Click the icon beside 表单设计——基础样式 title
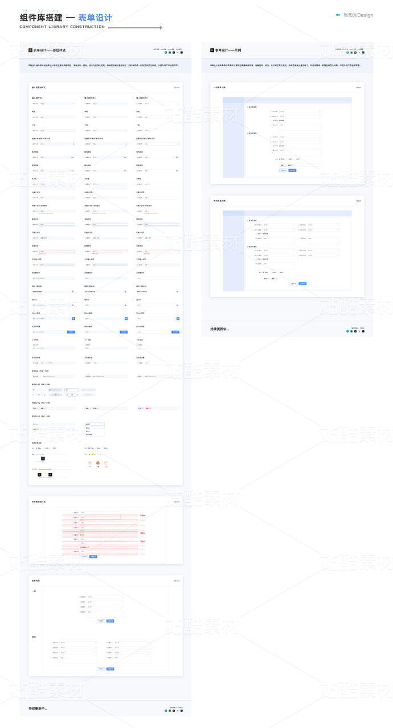The width and height of the screenshot is (393, 728). pyautogui.click(x=31, y=50)
